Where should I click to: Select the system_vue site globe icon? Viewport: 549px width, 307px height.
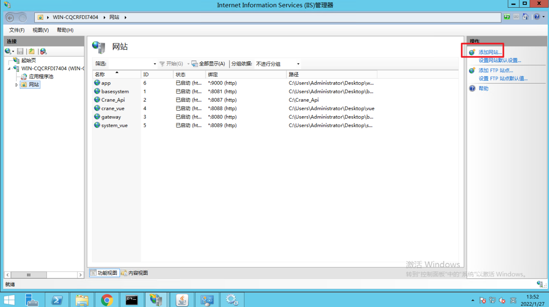pos(97,125)
